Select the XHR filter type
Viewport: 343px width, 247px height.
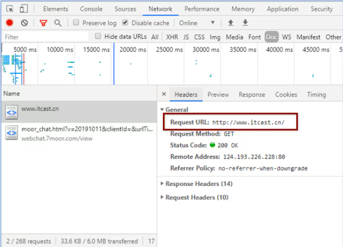click(172, 37)
